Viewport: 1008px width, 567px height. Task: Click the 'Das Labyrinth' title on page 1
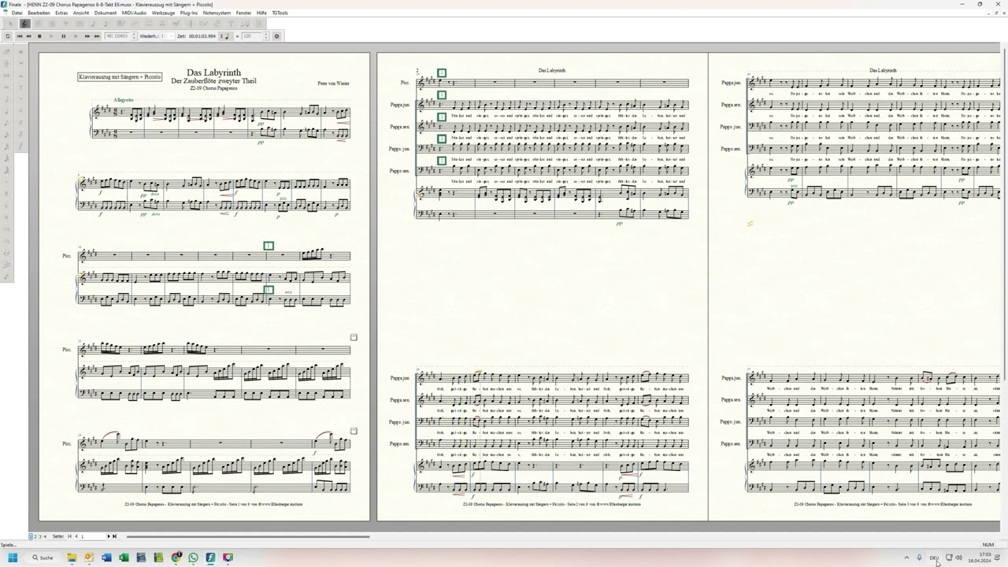pyautogui.click(x=213, y=72)
